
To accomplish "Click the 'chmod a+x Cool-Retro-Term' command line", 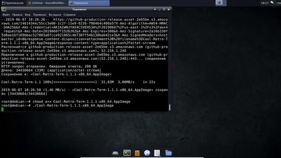I will point(66,101).
